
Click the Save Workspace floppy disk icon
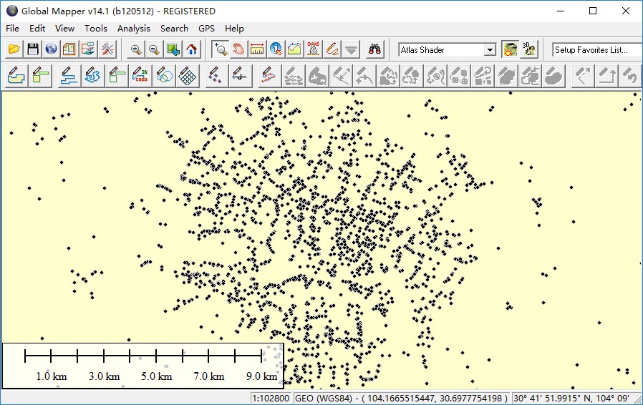click(x=33, y=49)
